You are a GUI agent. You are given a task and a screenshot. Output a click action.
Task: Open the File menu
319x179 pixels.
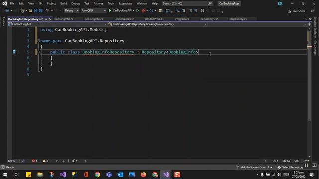[12, 3]
